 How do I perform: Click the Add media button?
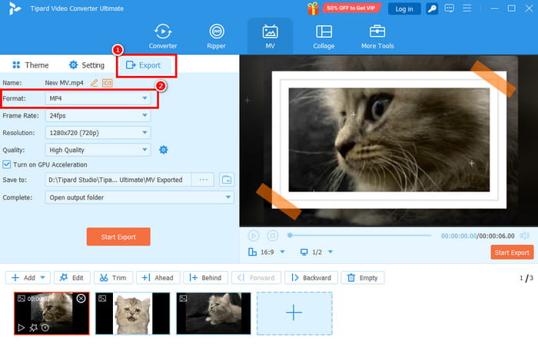[23, 278]
